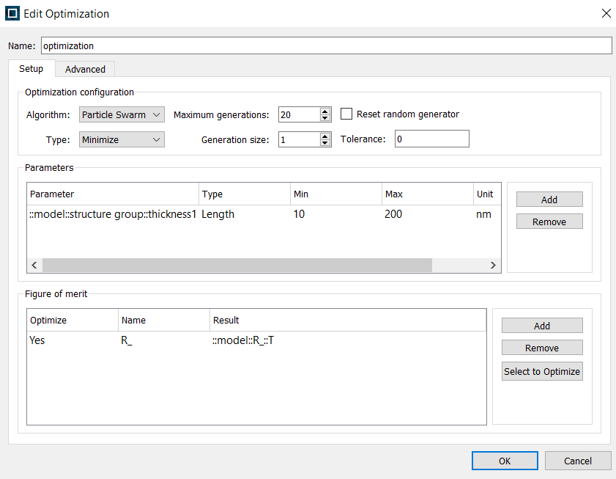Select the Setup tab
Screen dimensions: 616x479
click(31, 69)
